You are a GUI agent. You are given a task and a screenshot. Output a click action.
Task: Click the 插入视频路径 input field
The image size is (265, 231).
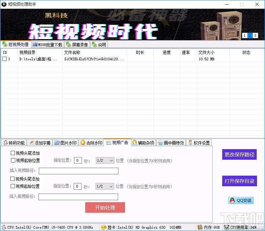[78, 171]
